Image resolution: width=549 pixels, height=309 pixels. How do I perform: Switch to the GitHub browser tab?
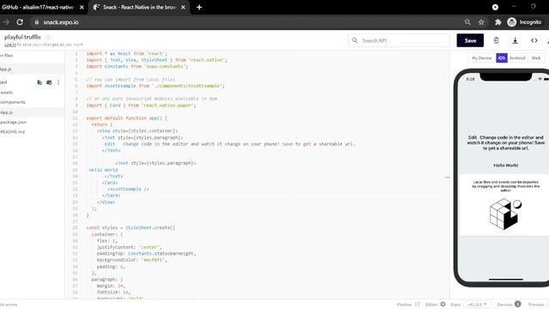coord(38,7)
